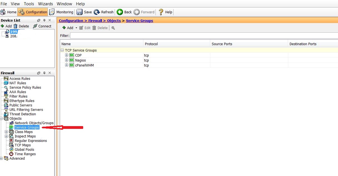Viewport: 338px width, 176px height.
Task: Click the Firewall breadcrumb link
Action: click(95, 21)
